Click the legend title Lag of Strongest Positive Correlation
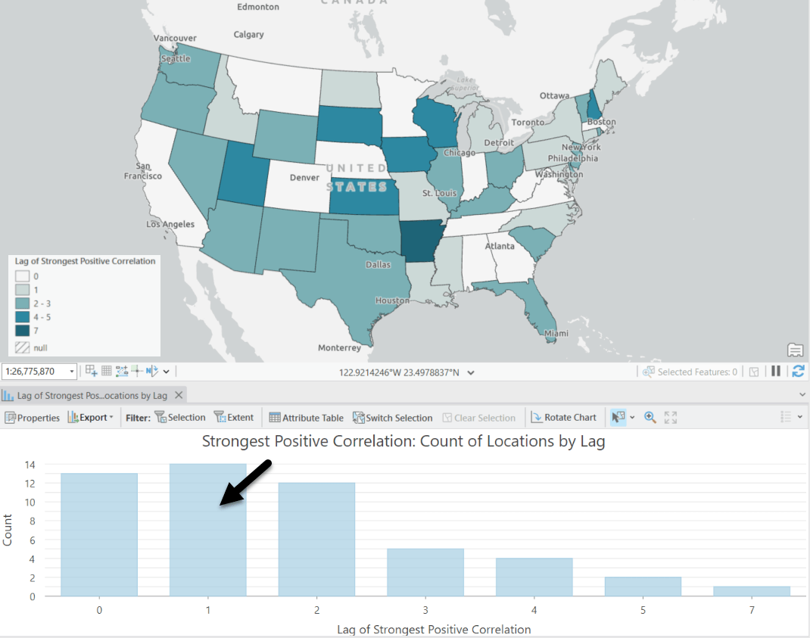The image size is (810, 638). [x=85, y=261]
